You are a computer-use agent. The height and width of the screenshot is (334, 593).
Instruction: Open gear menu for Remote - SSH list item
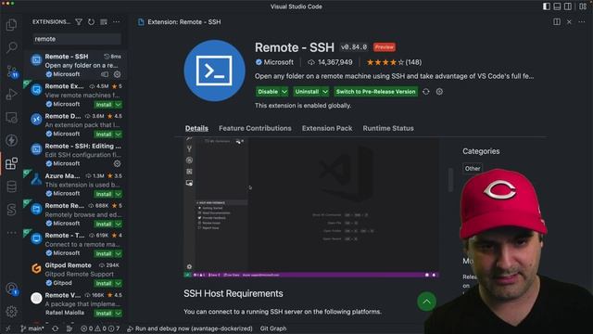point(118,74)
